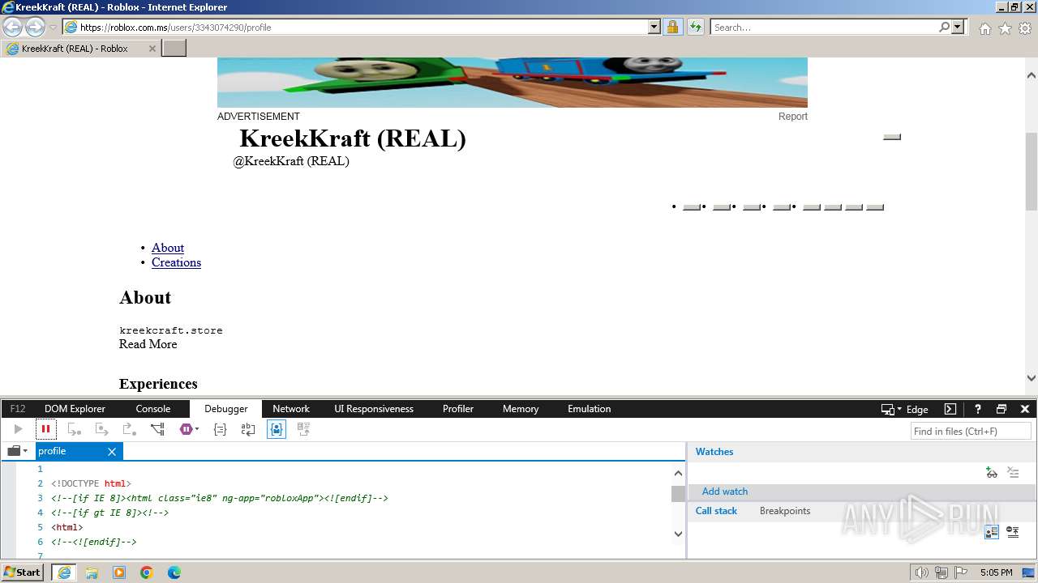Open a new browser tab
Viewport: 1038px width, 583px height.
coord(174,49)
